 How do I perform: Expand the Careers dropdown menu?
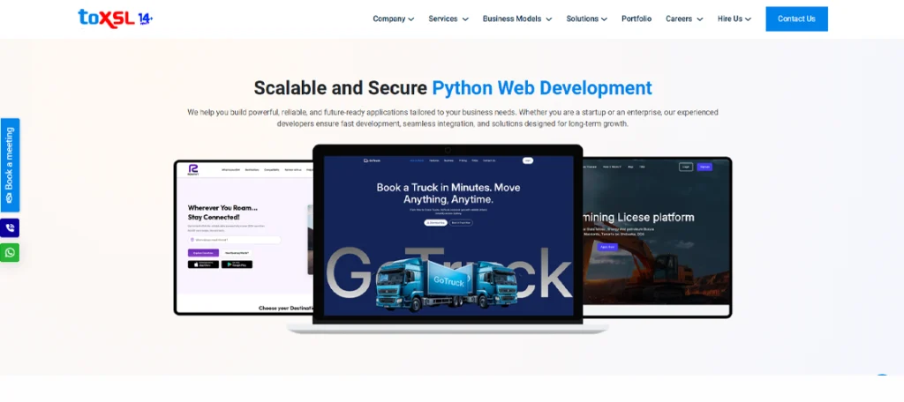[x=684, y=19]
